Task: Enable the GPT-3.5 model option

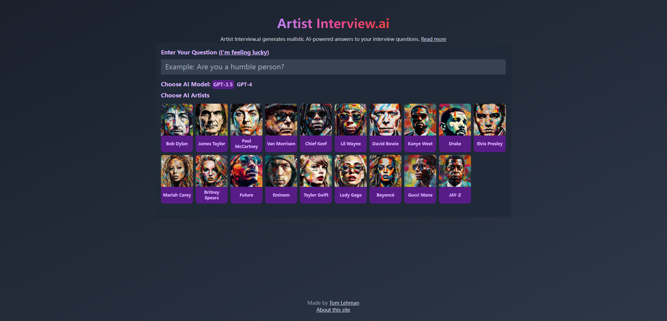Action: click(223, 84)
